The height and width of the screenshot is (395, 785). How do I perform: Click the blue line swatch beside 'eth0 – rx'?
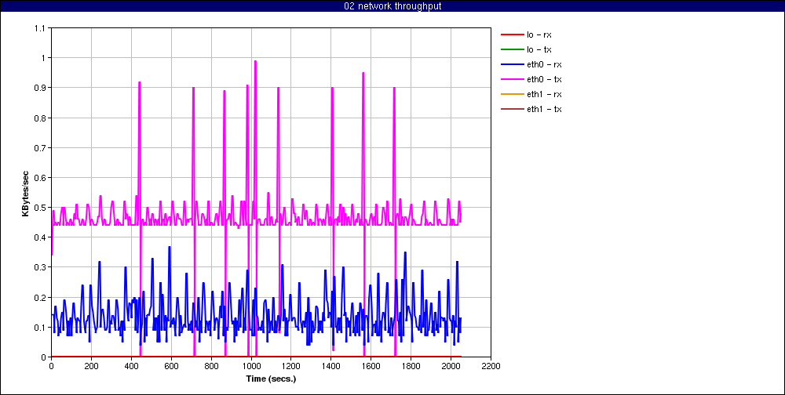click(511, 64)
